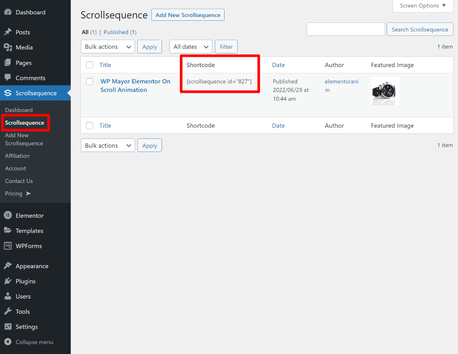The width and height of the screenshot is (458, 354).
Task: Click the Templates folder icon
Action: [8, 230]
